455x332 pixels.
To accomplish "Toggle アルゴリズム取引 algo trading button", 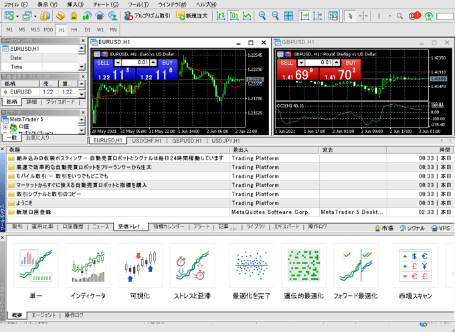I will coord(147,16).
